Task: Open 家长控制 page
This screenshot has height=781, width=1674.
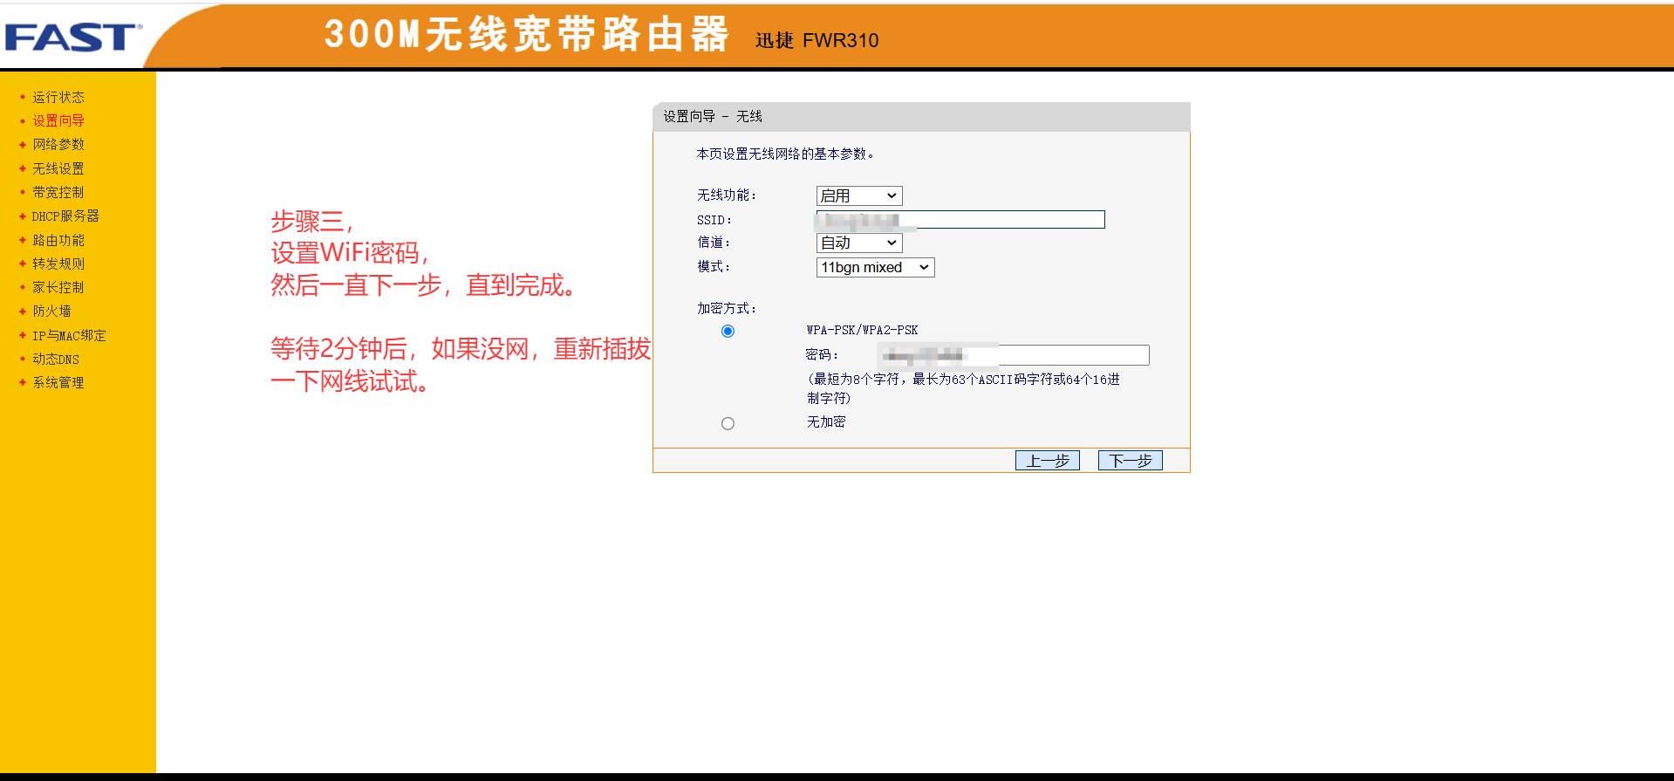Action: click(x=58, y=287)
